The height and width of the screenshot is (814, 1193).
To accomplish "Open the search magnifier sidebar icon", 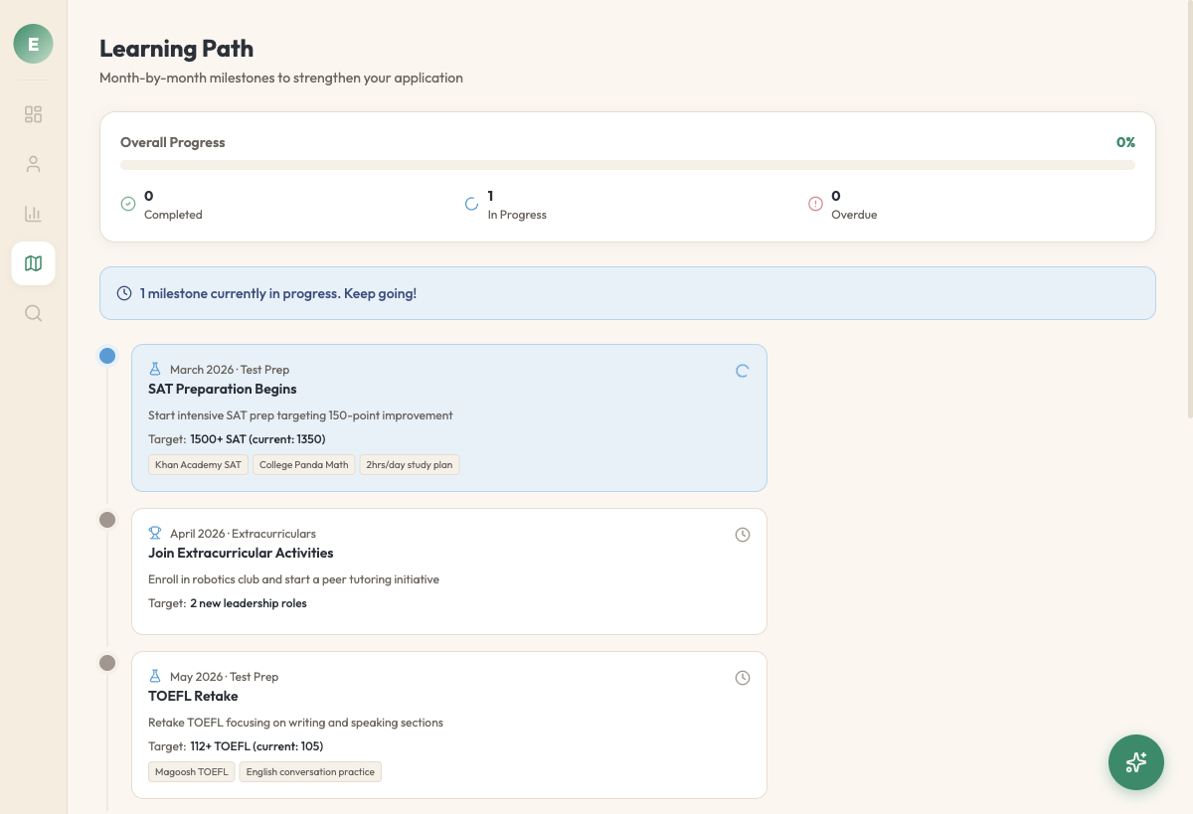I will [33, 313].
